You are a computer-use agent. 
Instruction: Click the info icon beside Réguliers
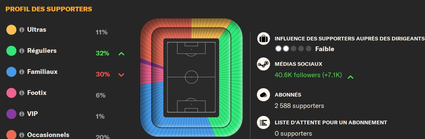click(22, 51)
